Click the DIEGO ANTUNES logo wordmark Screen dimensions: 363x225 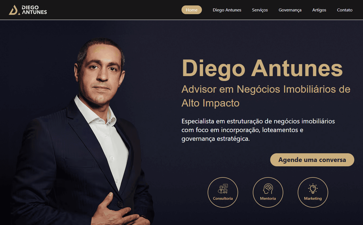point(34,10)
